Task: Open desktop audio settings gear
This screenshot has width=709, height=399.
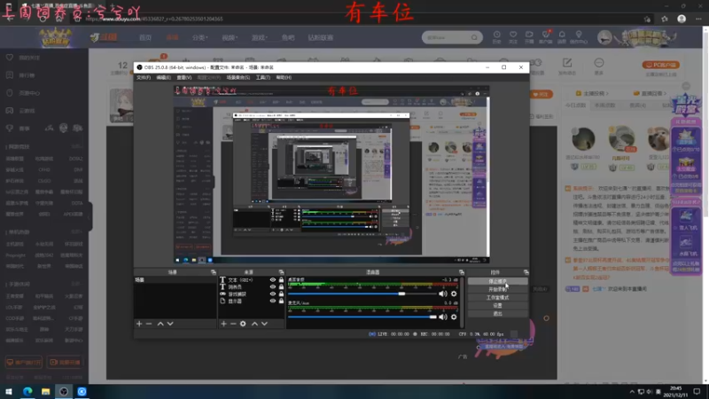Action: pos(454,293)
